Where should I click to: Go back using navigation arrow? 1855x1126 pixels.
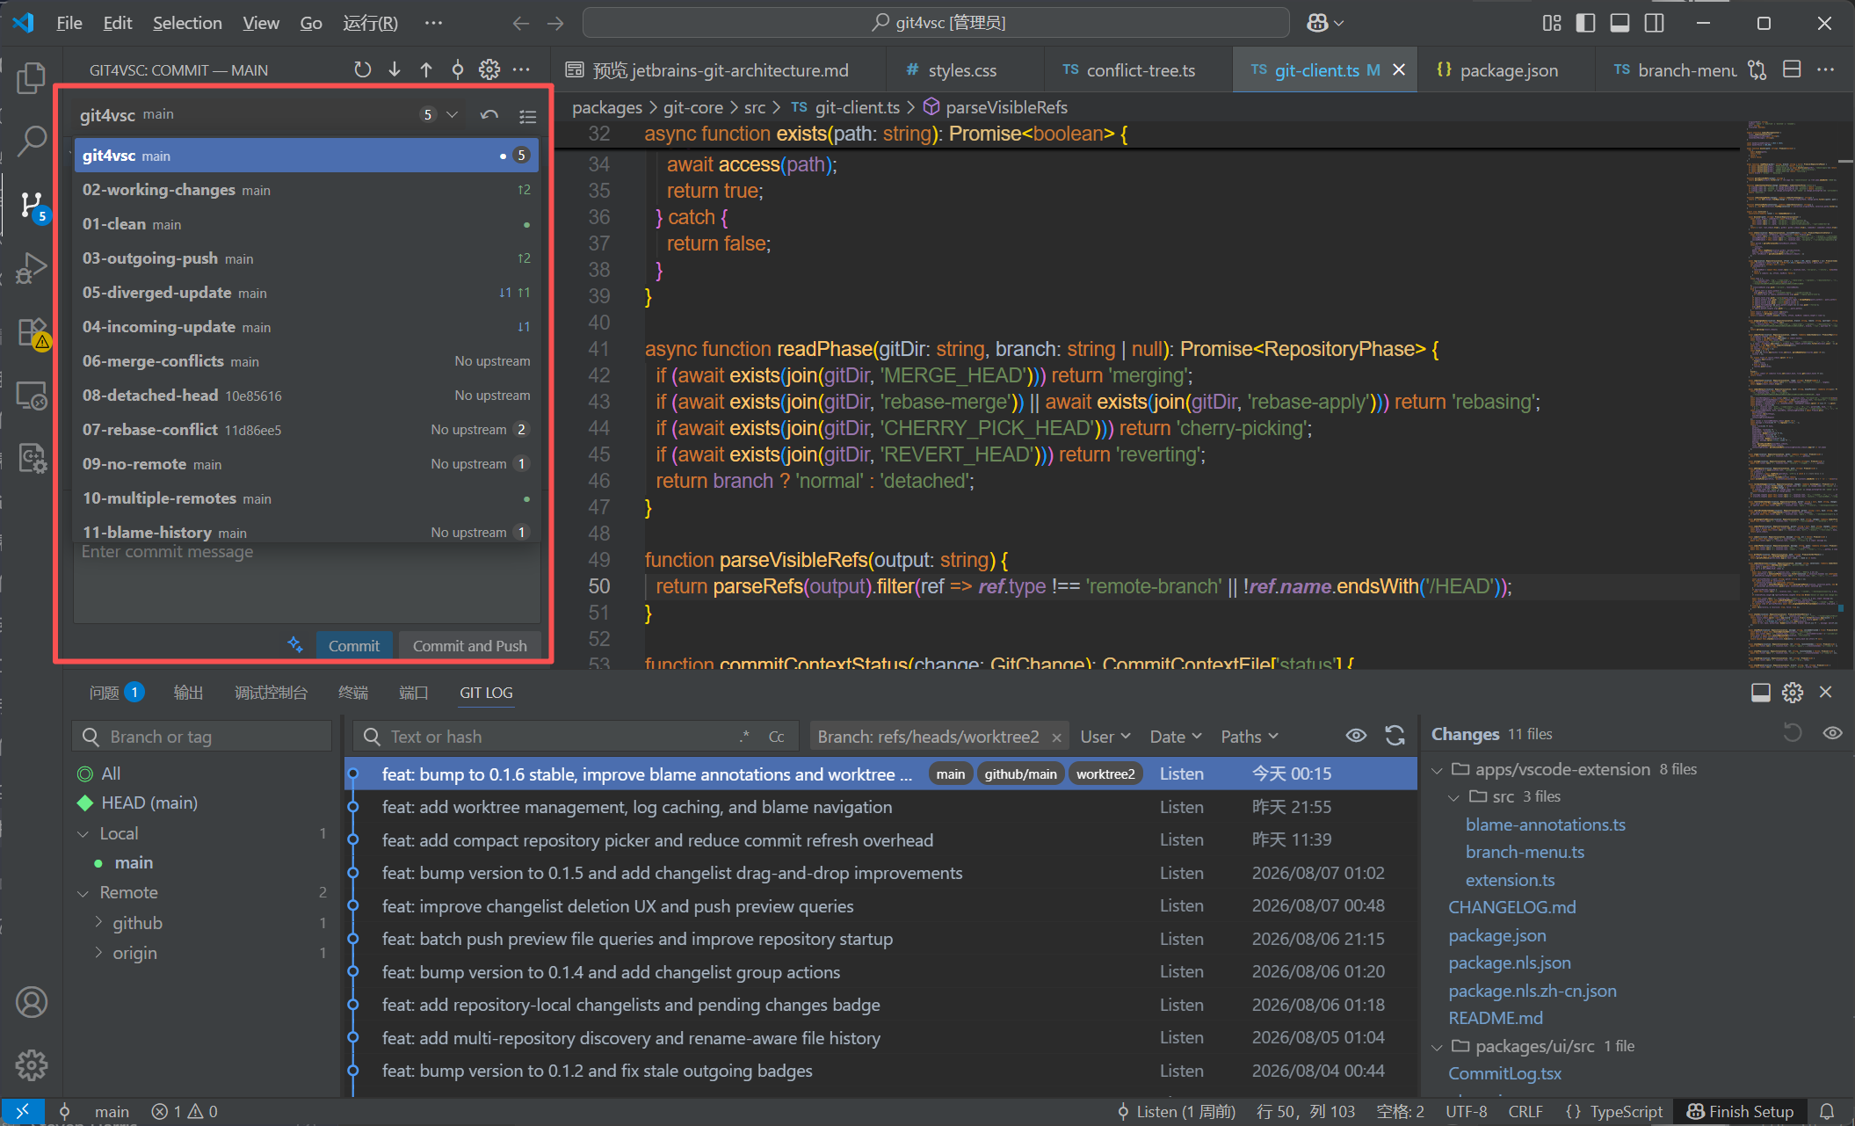(521, 23)
